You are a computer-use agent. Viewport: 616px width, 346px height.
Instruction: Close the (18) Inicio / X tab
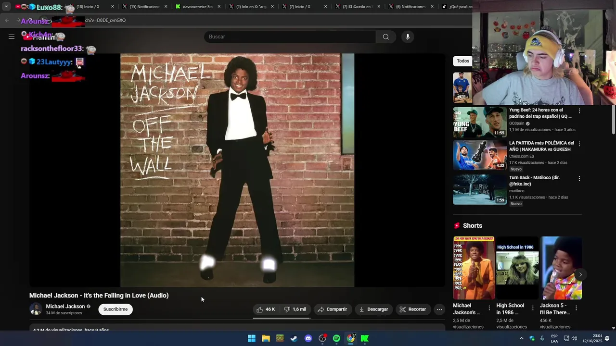(113, 7)
